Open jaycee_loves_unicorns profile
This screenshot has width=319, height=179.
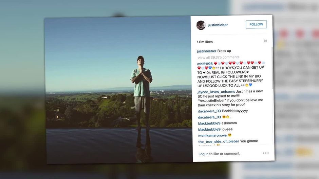click(216, 92)
